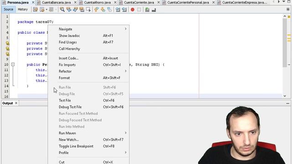Switch to History view
292x164 pixels.
(x=23, y=9)
